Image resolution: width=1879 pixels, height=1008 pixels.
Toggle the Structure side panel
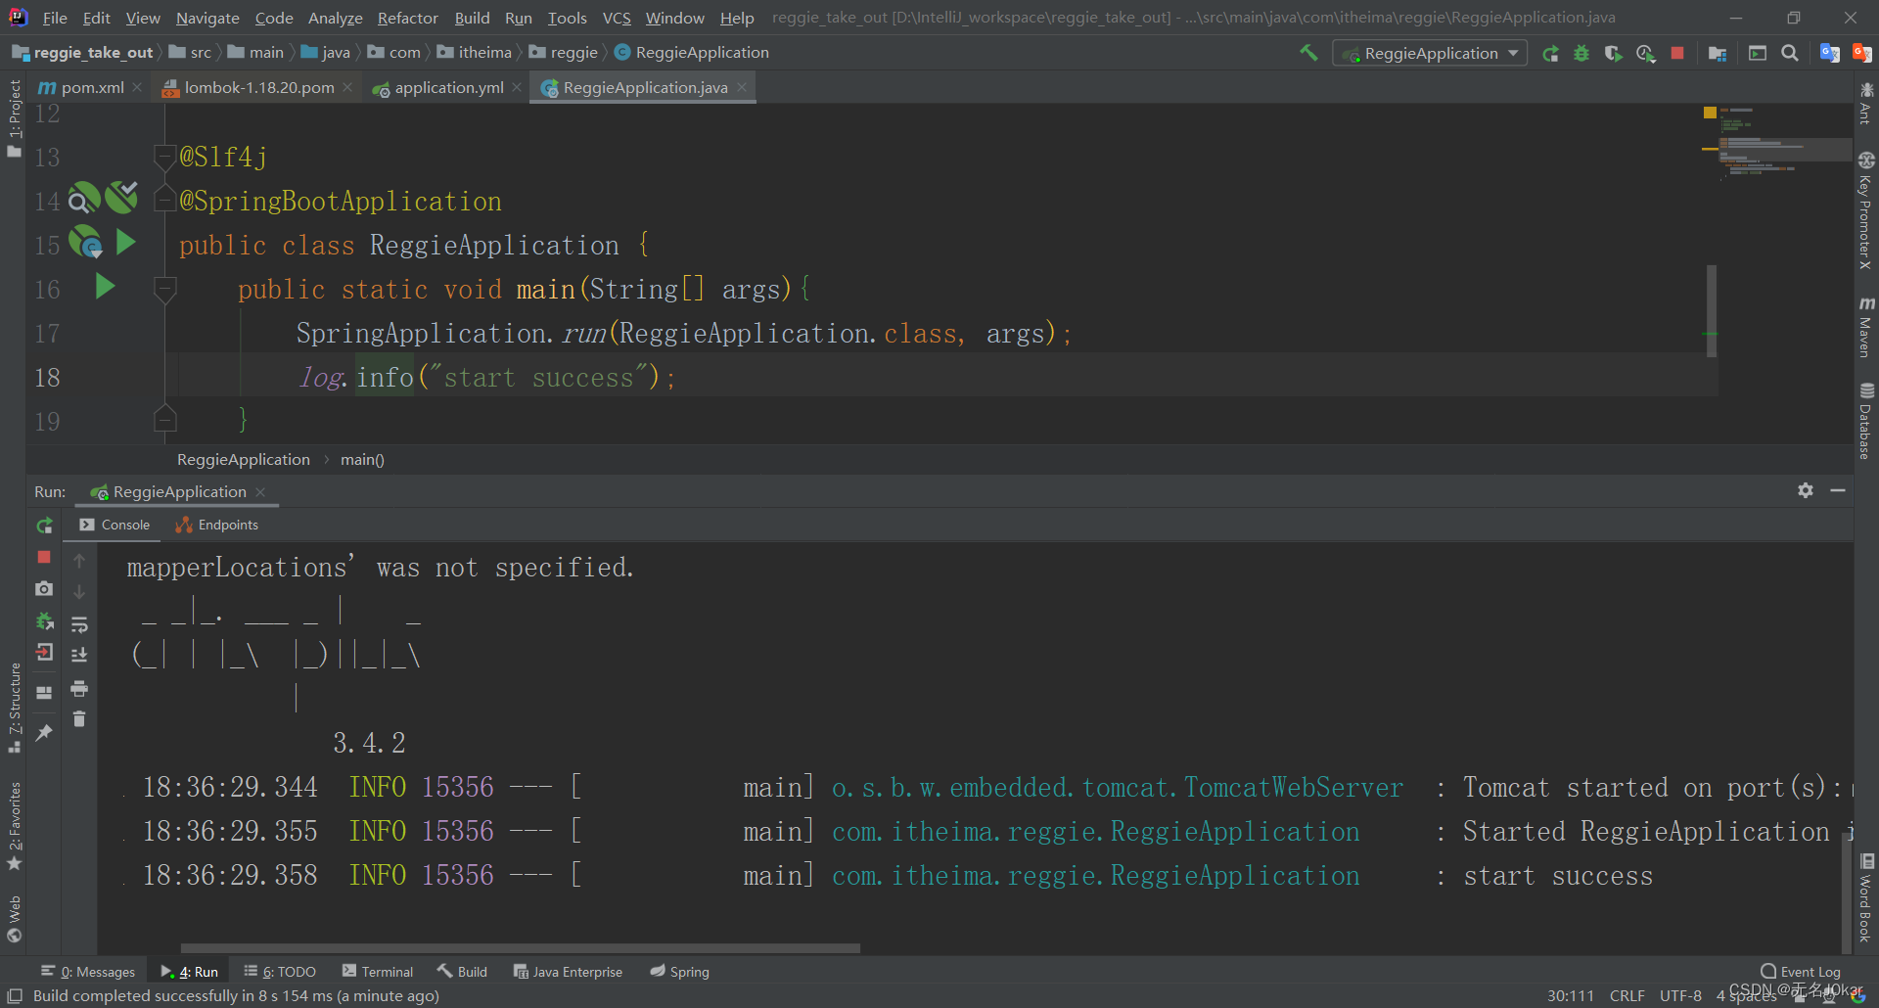tap(14, 708)
